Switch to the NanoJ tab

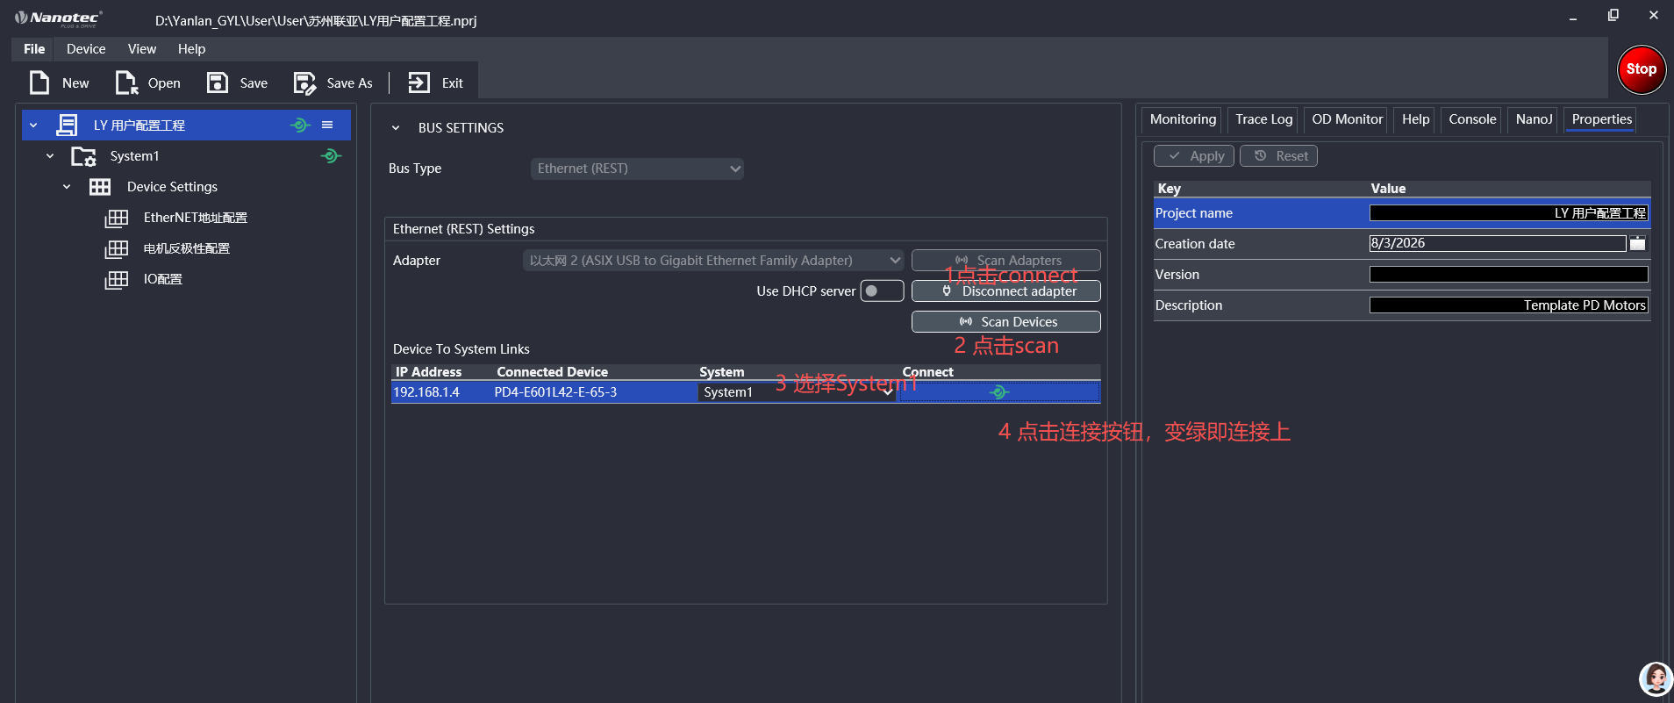pos(1534,119)
